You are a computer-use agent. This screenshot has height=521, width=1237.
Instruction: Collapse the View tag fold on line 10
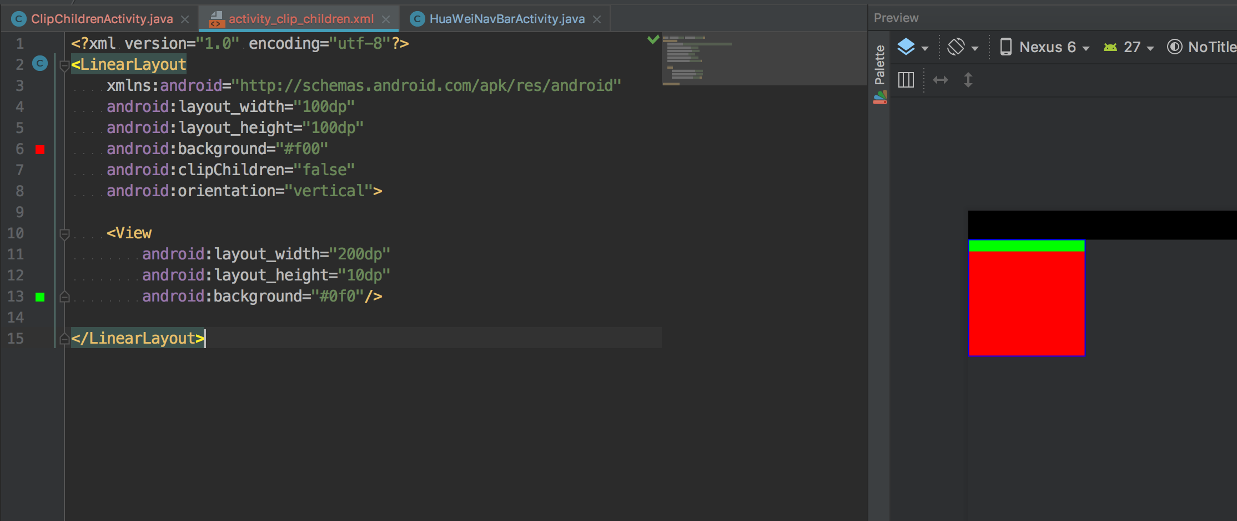click(64, 234)
